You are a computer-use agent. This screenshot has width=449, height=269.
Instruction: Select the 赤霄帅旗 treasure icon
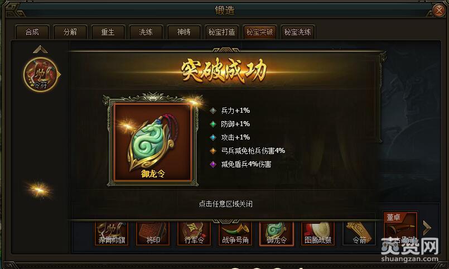112,233
